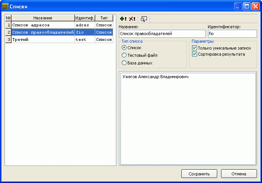
Task: Click into the Название text field
Action: tap(162, 34)
